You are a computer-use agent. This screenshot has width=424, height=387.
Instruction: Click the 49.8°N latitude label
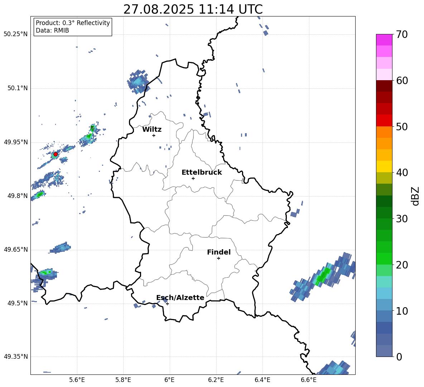click(18, 196)
